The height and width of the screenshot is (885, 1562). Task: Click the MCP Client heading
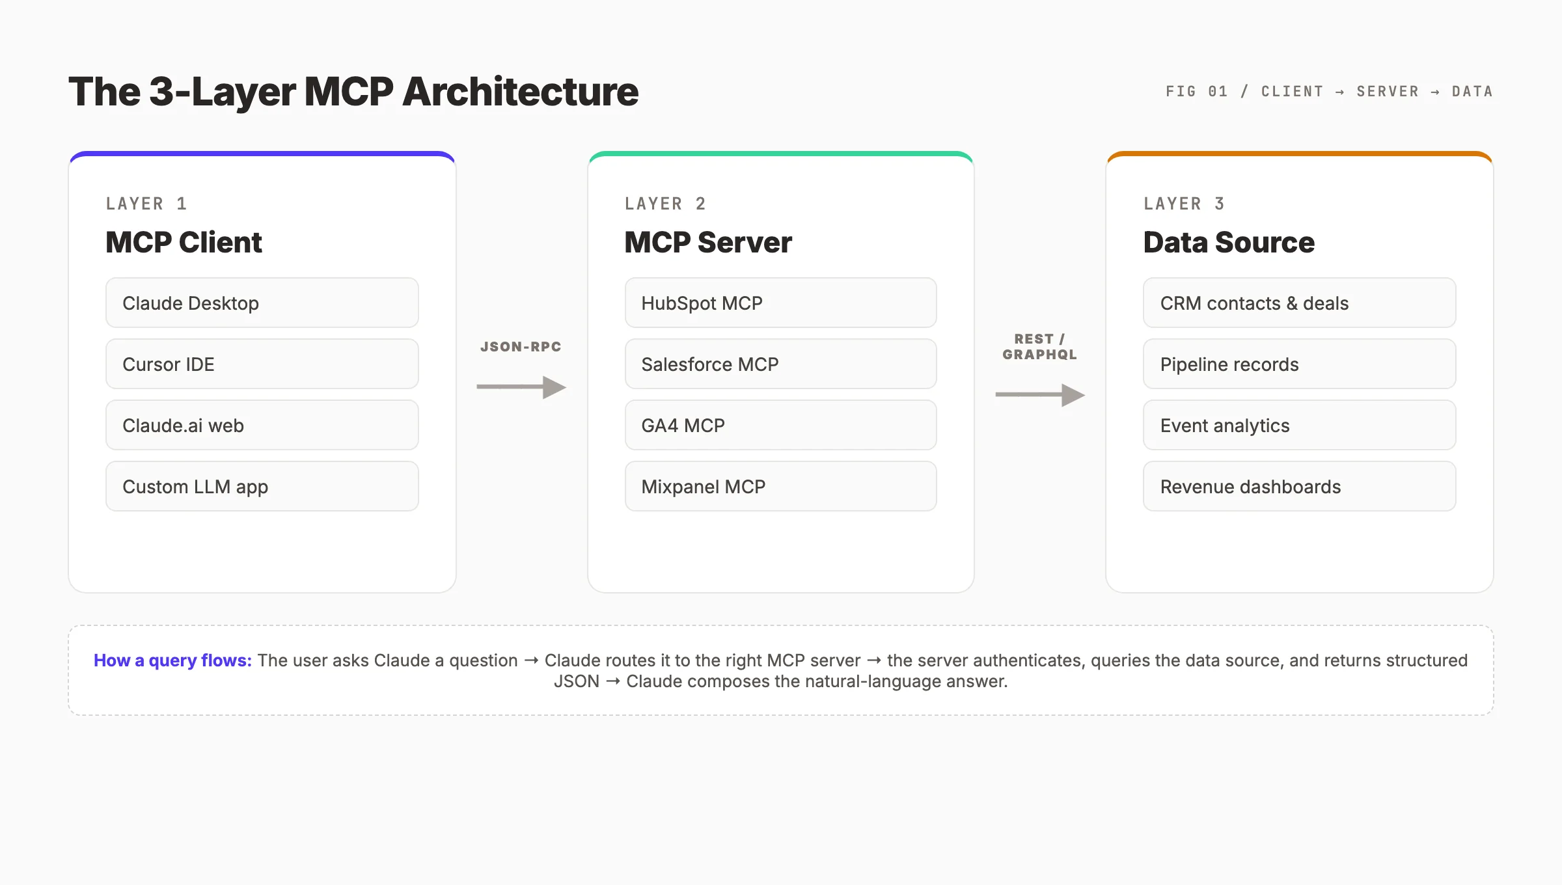pos(184,243)
